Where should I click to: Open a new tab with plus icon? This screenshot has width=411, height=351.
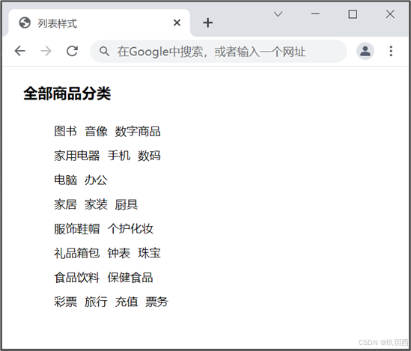(x=207, y=22)
